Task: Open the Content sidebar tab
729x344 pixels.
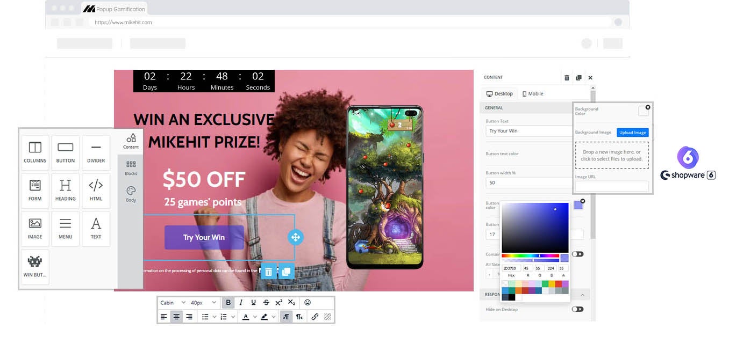Action: (131, 141)
